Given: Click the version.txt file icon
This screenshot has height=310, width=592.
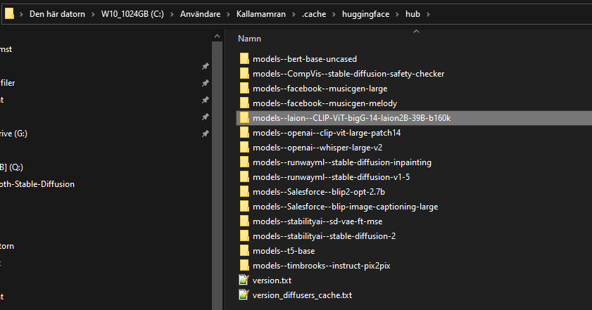Looking at the screenshot, I should tap(244, 280).
